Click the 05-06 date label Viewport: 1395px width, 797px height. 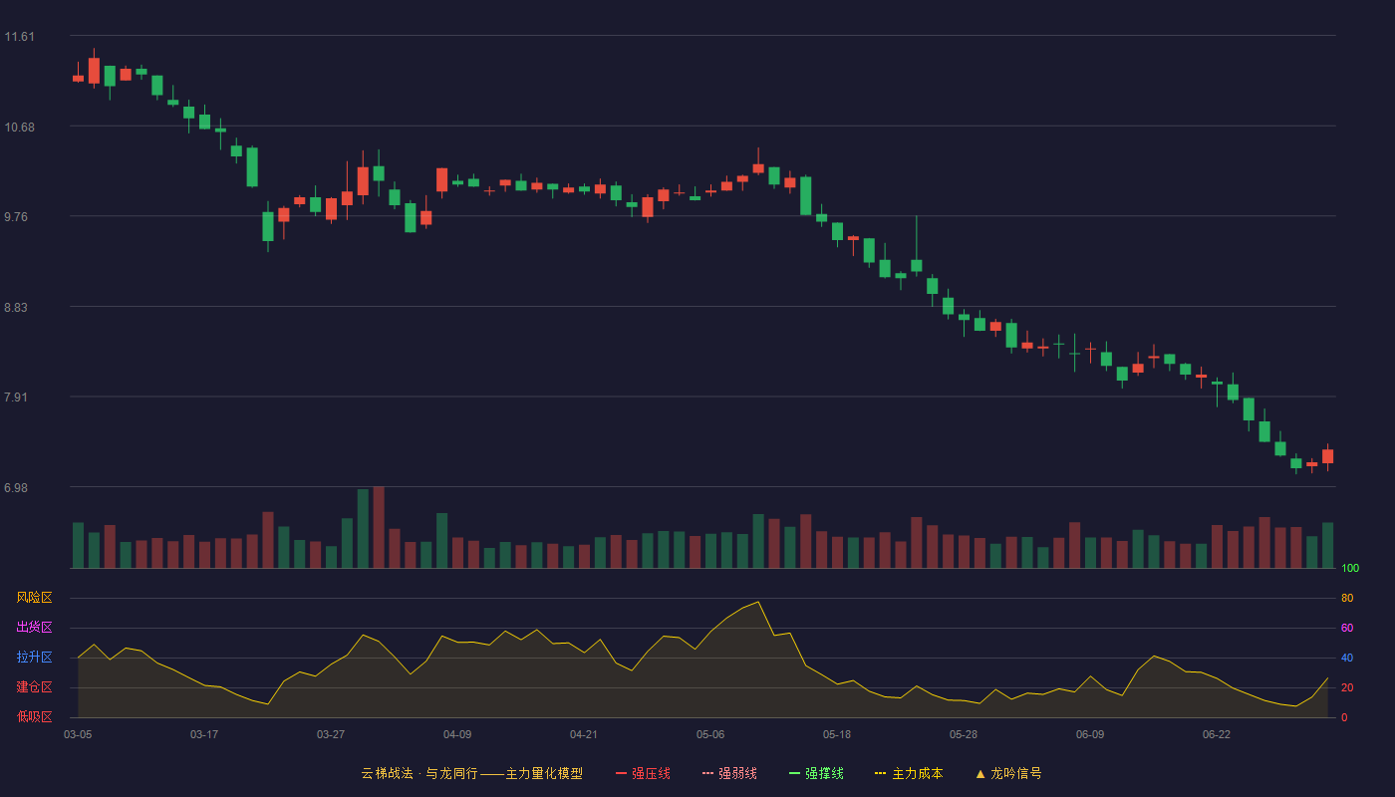(710, 734)
